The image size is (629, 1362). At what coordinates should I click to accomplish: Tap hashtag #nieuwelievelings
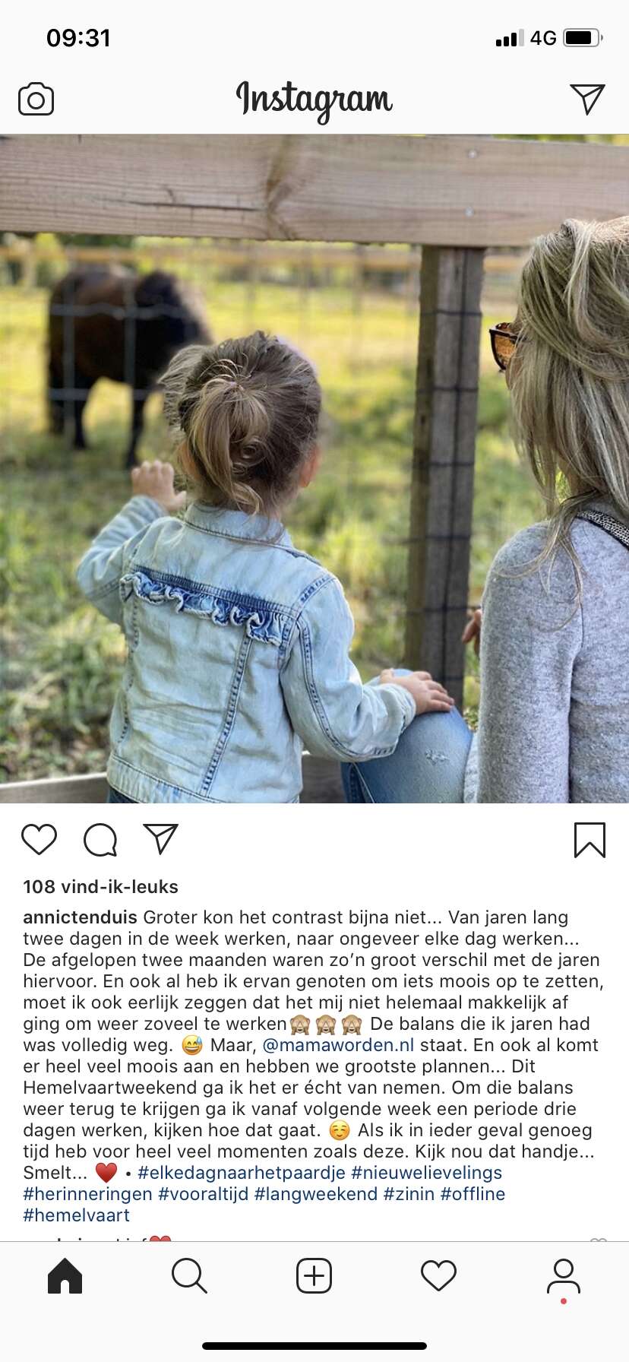(x=426, y=1173)
